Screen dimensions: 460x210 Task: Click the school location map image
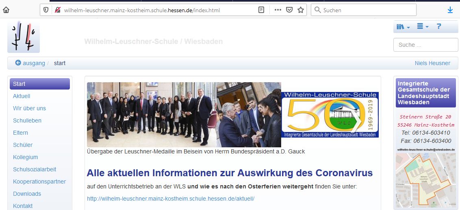click(x=426, y=179)
